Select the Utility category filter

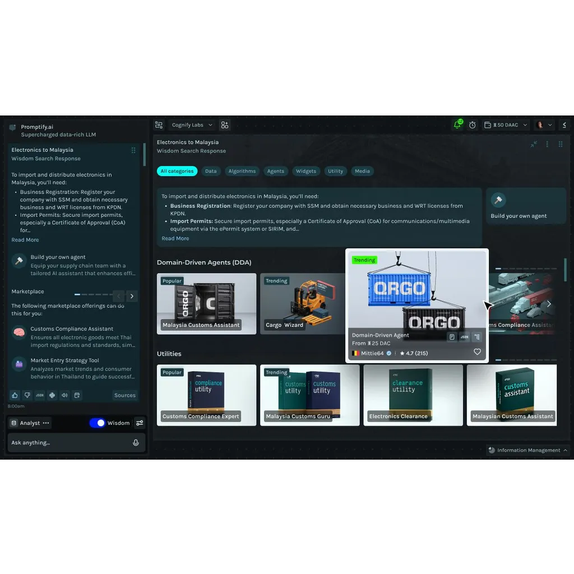point(335,171)
